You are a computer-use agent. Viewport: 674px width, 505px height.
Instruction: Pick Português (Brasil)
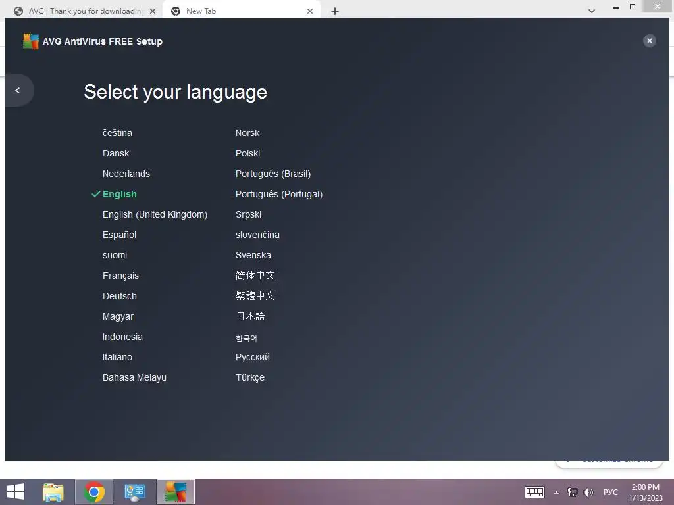coord(273,174)
